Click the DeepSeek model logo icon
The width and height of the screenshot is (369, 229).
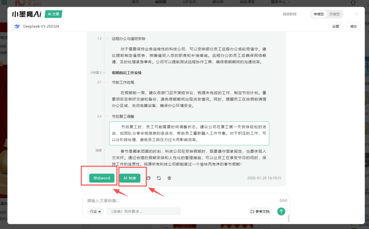coord(17,26)
